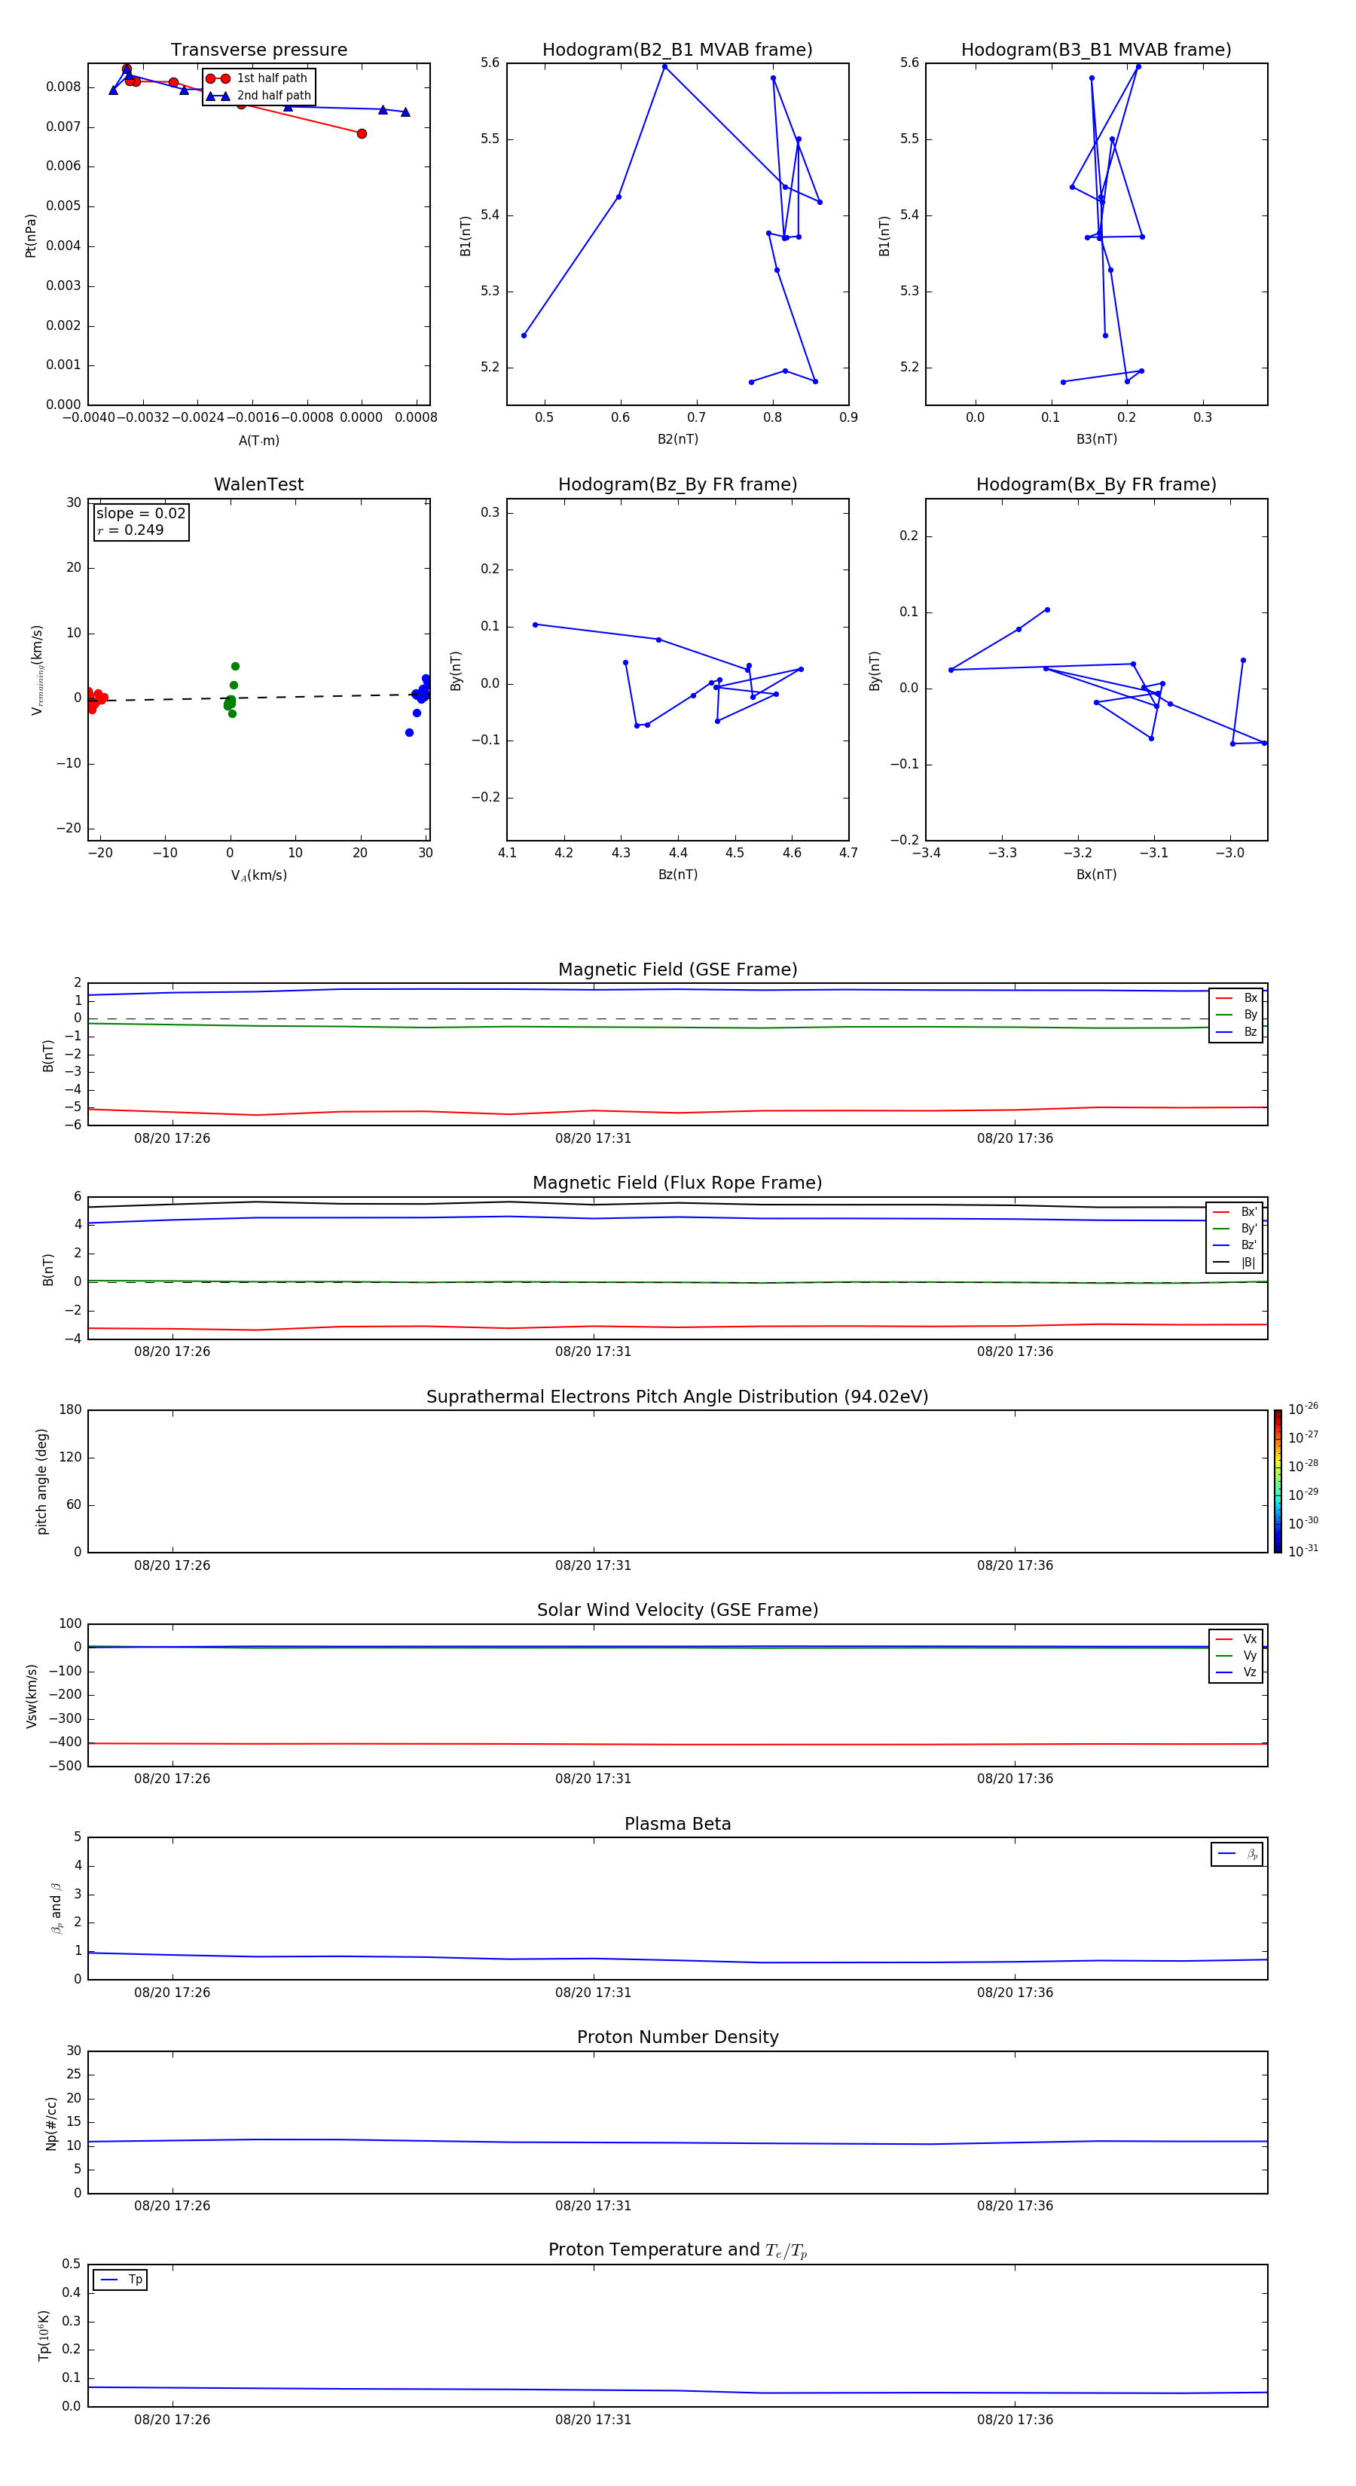Click the 'Bz(nT)' x-axis label
1356x2486 pixels.
coord(677,875)
